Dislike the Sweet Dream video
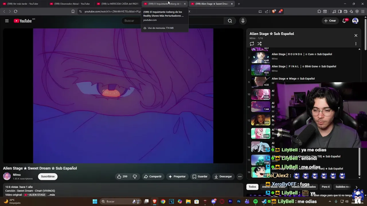367x206 pixels. [x=135, y=177]
